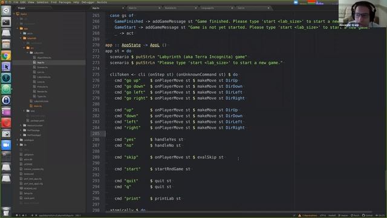
Task: Open the Debugger menu
Action: click(x=88, y=2)
